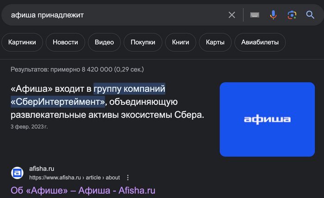Click the magnifying glass search button
This screenshot has height=198, width=324.
(x=310, y=15)
